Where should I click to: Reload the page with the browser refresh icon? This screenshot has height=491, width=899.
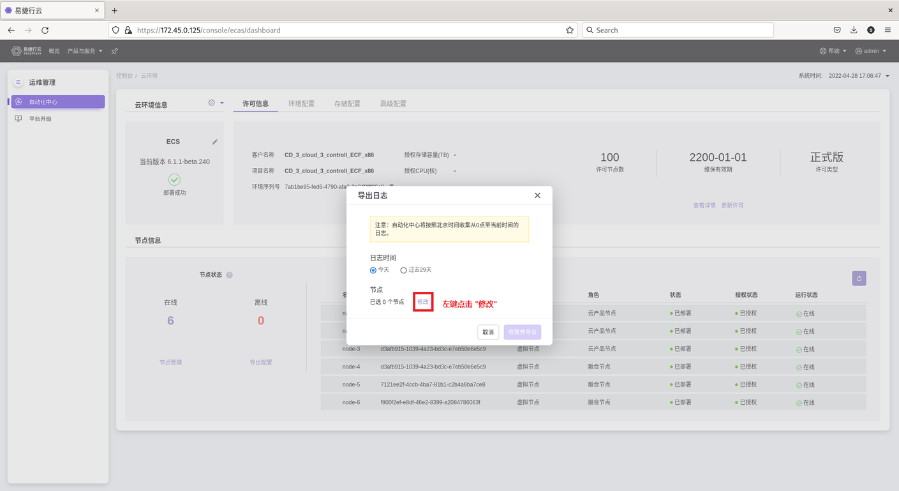click(x=45, y=30)
